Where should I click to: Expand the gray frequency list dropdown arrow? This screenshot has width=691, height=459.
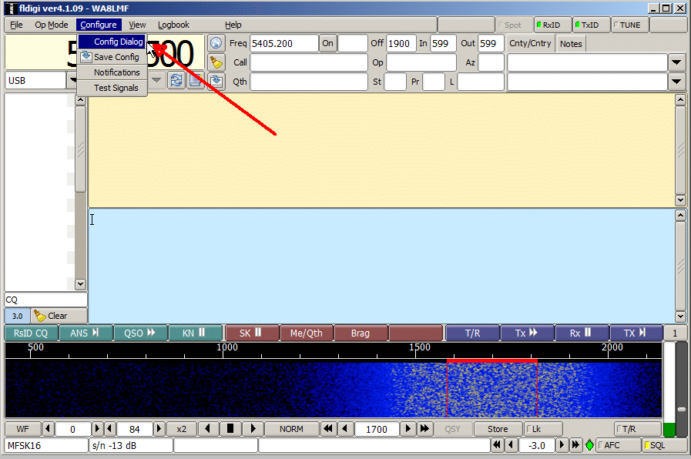pyautogui.click(x=156, y=80)
